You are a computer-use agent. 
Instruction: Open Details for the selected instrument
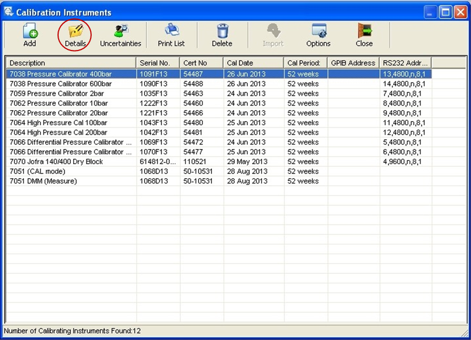75,31
